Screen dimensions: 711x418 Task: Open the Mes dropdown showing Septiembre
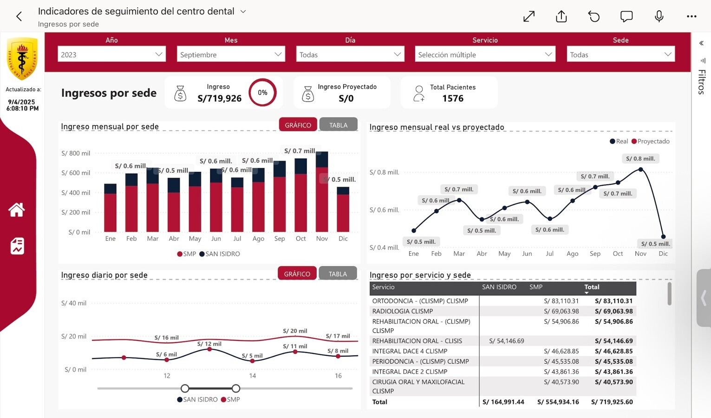[231, 54]
